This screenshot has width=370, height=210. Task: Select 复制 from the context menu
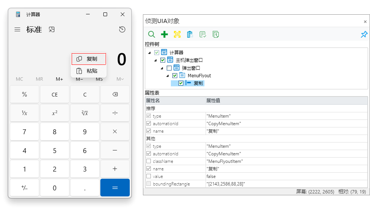click(89, 59)
